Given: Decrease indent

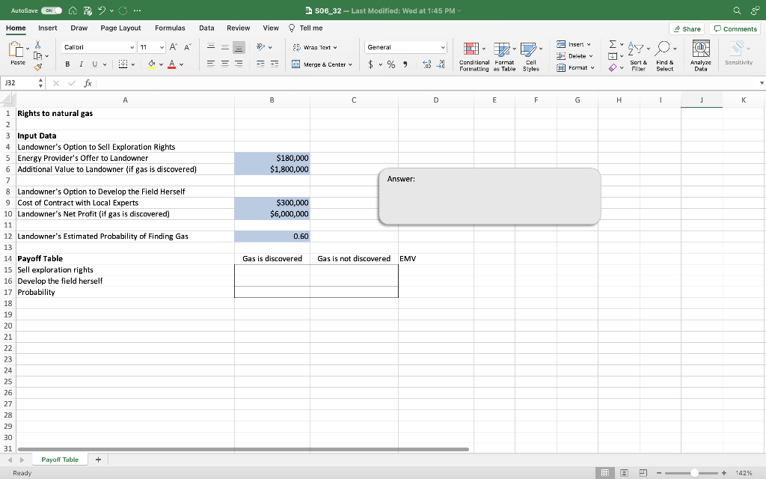Looking at the screenshot, I should 260,64.
